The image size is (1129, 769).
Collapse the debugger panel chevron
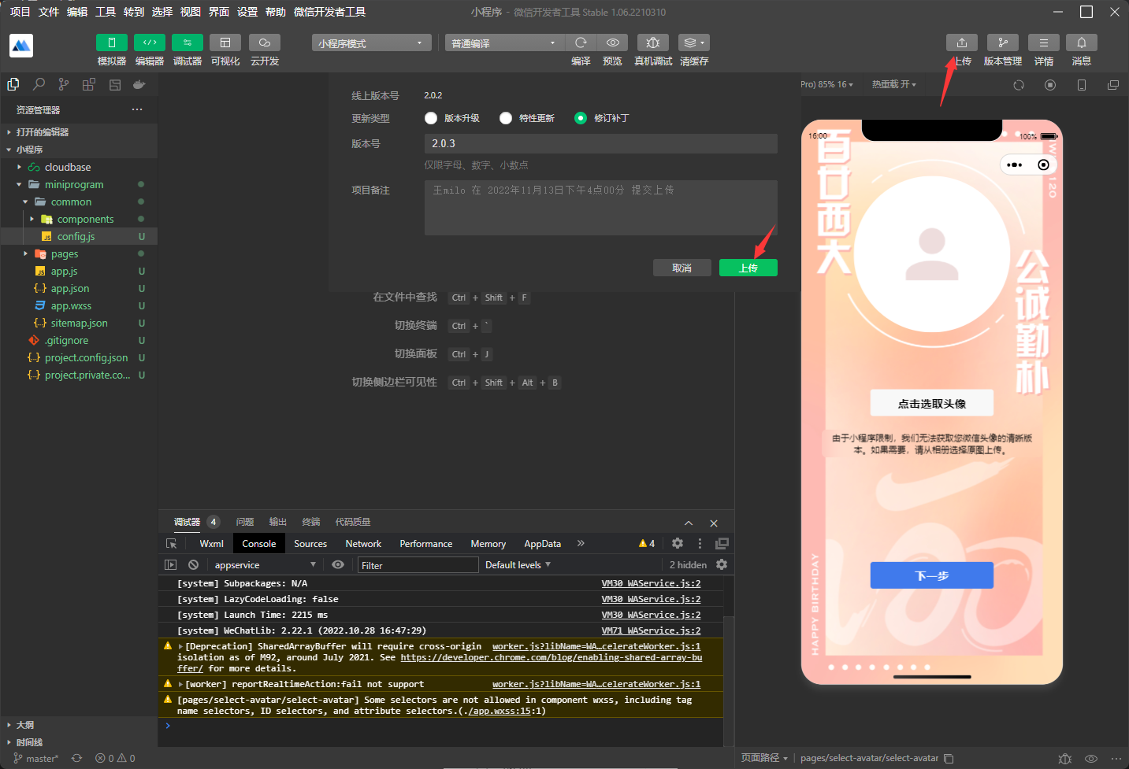pyautogui.click(x=689, y=523)
